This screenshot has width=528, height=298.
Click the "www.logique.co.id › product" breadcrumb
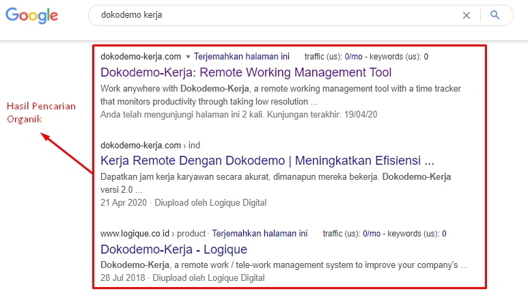[x=152, y=234]
